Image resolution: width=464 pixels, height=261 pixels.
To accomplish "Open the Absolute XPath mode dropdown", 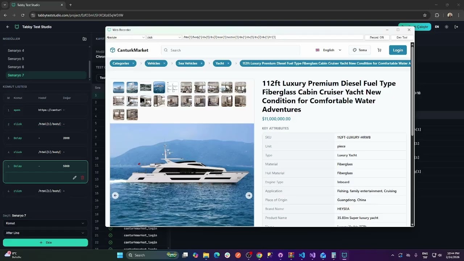I will point(126,37).
